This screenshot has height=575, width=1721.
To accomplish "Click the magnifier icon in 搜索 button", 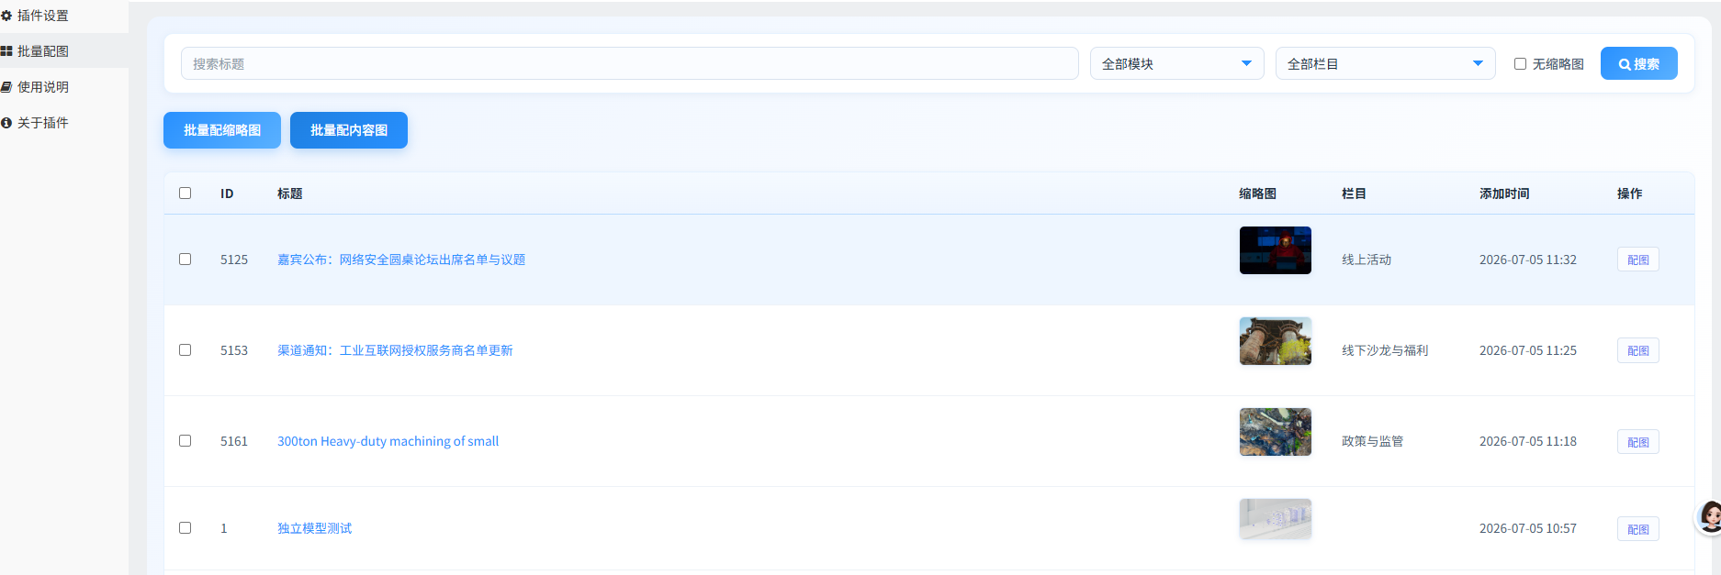I will click(1625, 64).
